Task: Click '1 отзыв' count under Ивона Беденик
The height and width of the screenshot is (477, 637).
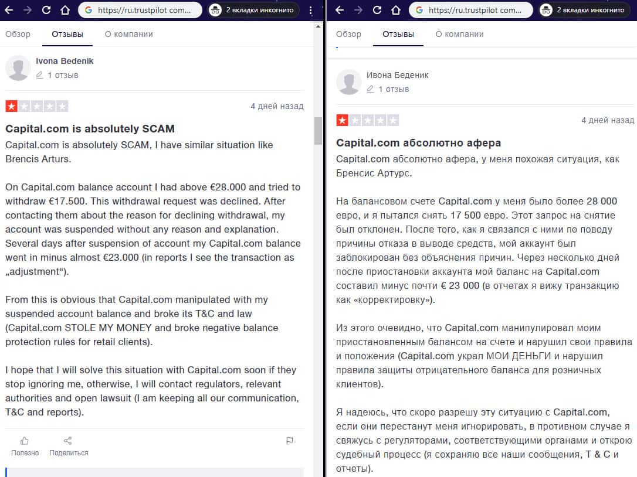Action: pyautogui.click(x=394, y=89)
